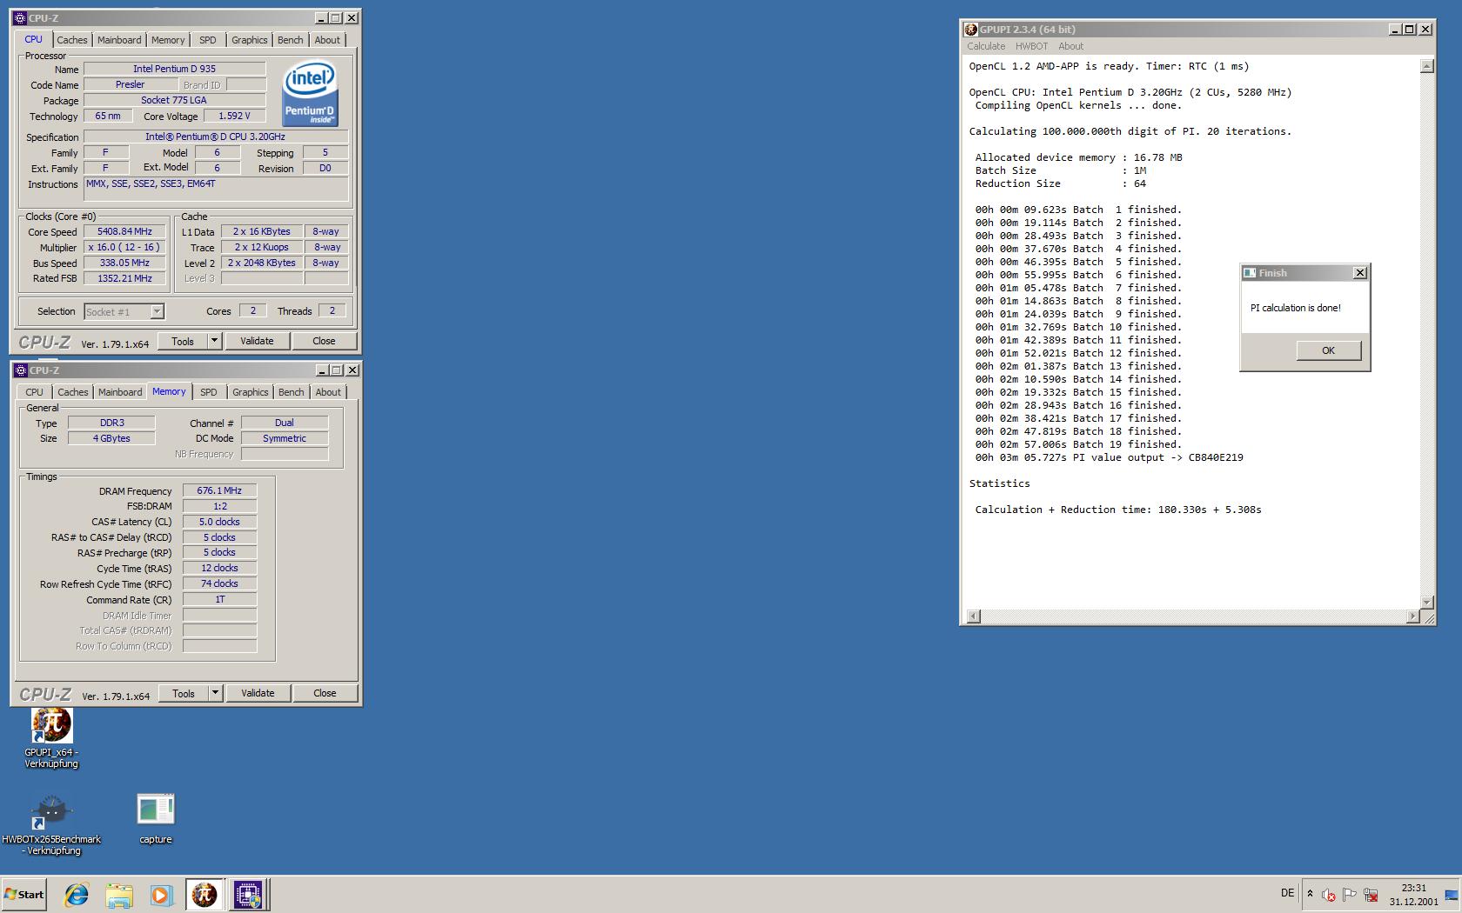Click the Show desktop tray icon

(x=1451, y=894)
